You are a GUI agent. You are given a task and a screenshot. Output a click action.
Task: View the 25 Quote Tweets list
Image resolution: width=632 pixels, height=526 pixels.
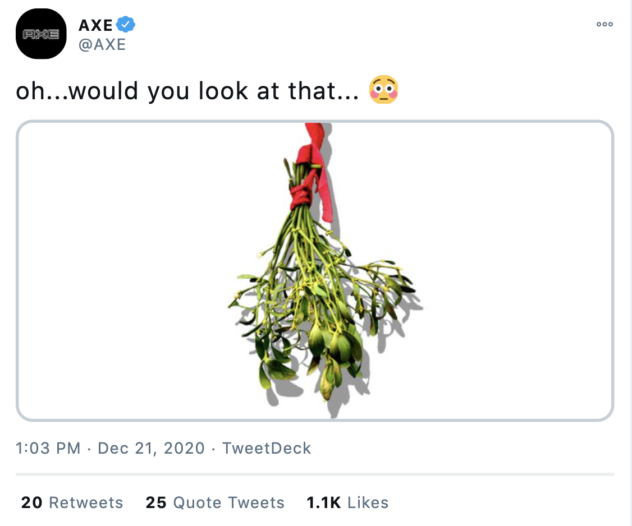(215, 502)
